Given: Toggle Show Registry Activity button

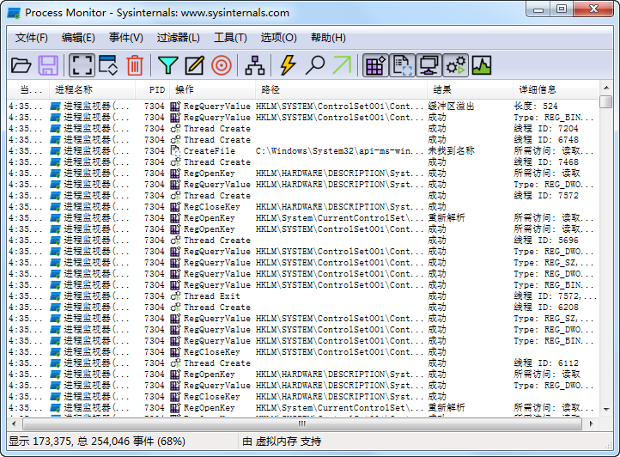Looking at the screenshot, I should (375, 65).
